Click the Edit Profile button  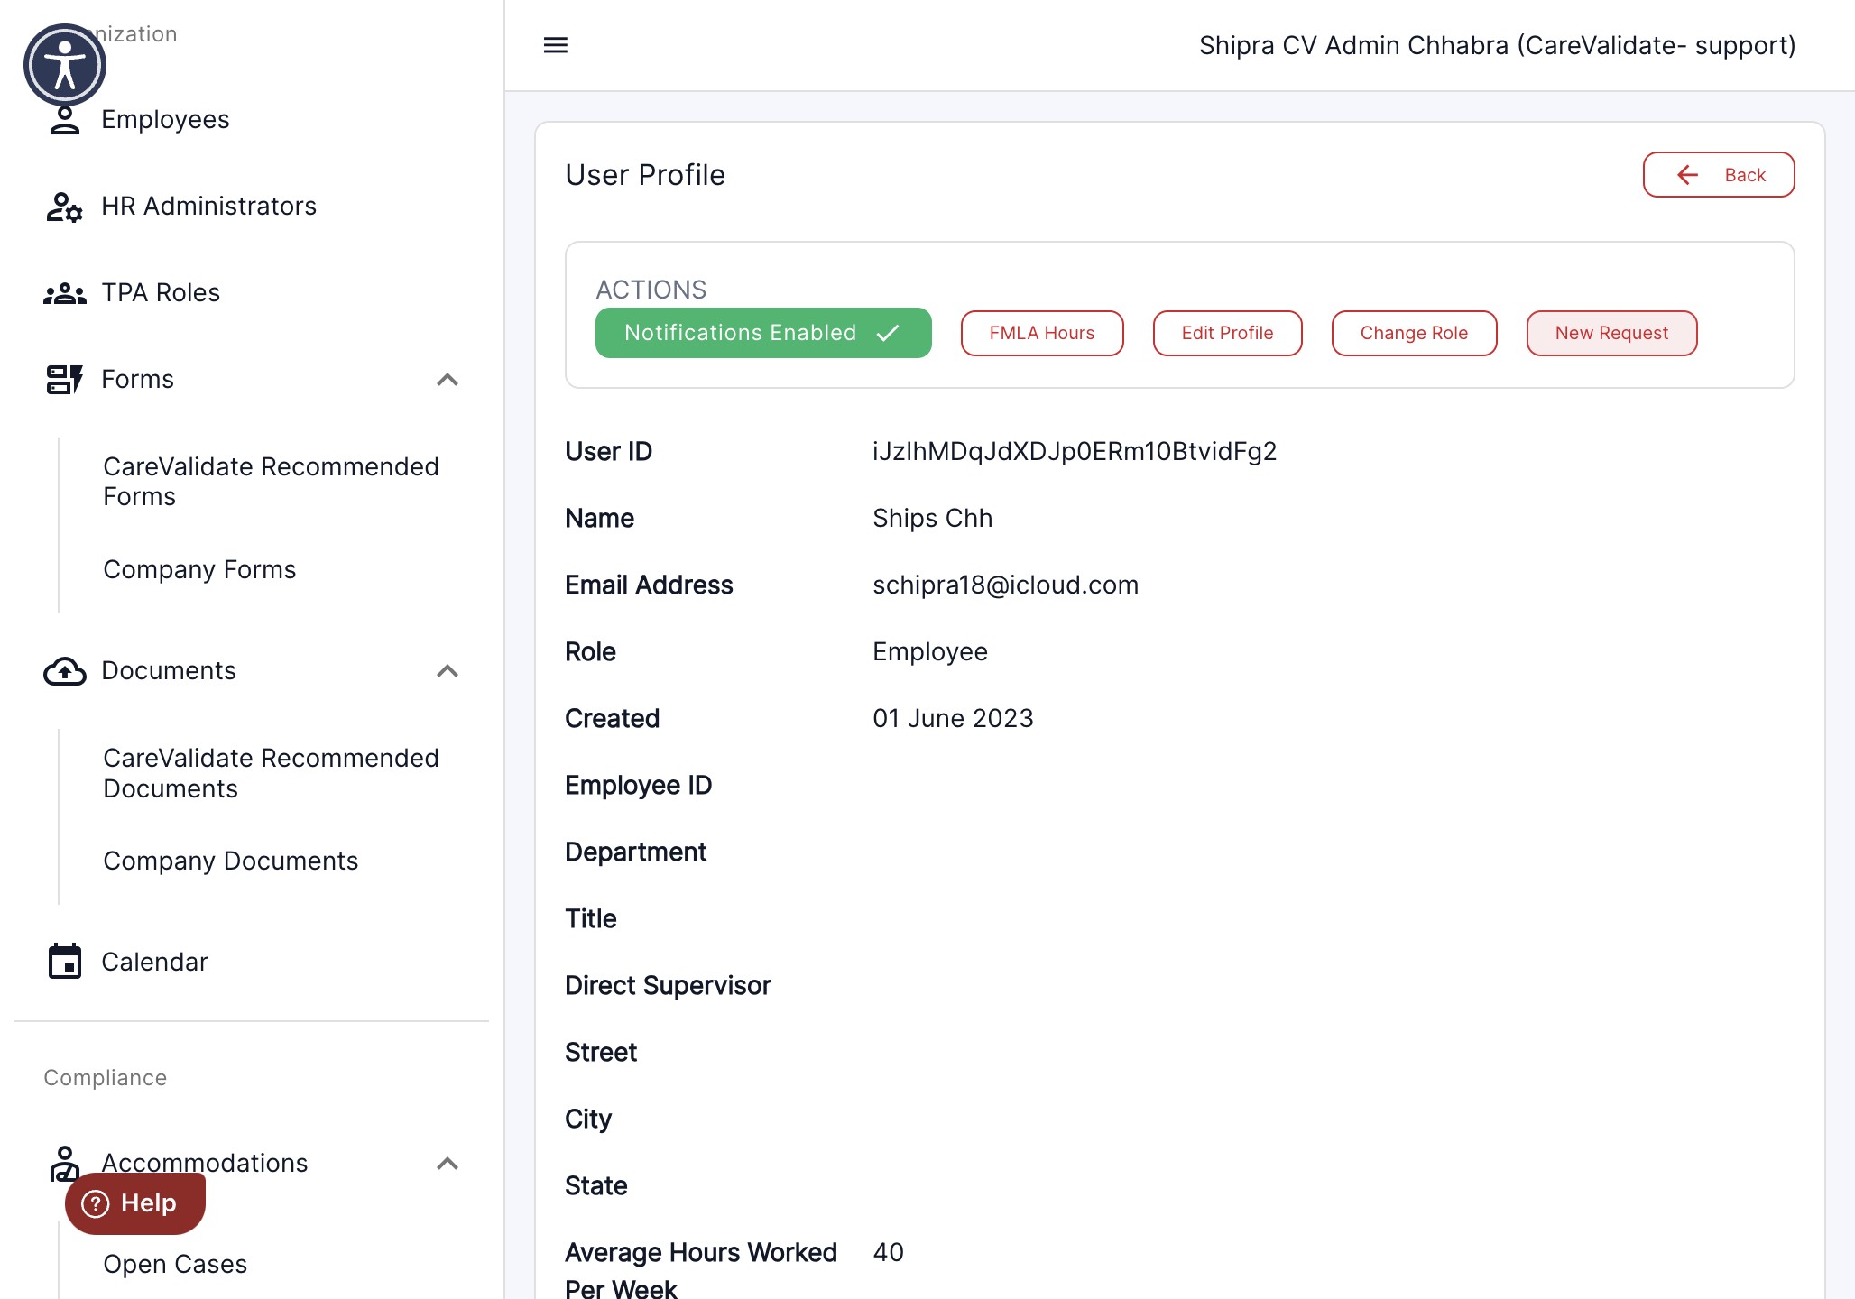tap(1228, 333)
